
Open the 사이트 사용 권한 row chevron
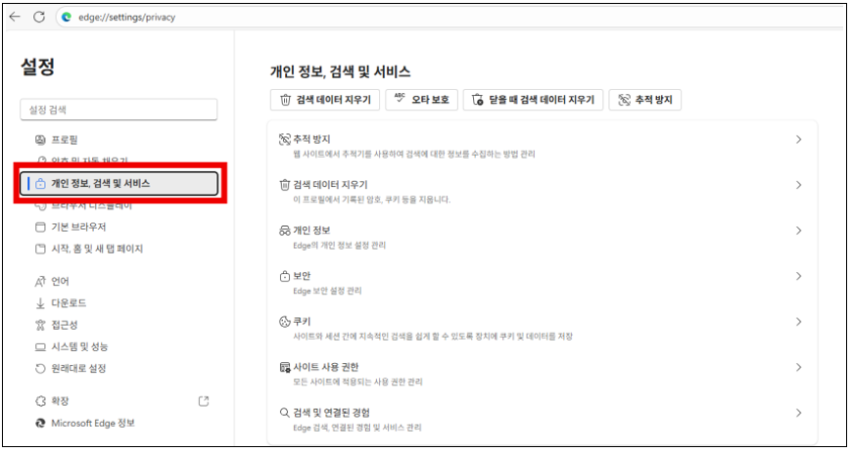[798, 367]
